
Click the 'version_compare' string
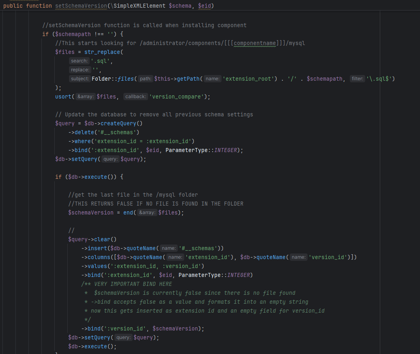[177, 97]
